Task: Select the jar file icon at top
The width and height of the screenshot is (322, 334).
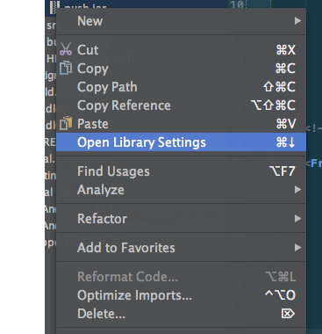Action: [54, 6]
